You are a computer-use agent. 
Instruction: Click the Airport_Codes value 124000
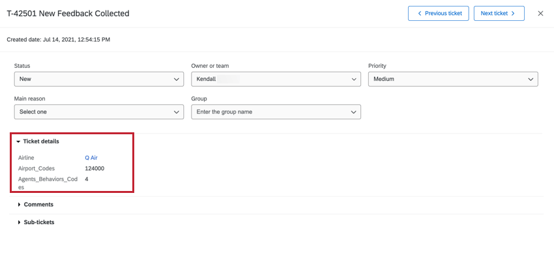(95, 168)
